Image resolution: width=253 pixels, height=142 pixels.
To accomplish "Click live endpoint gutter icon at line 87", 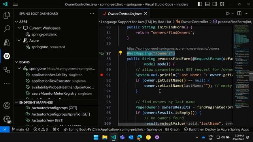I will coord(102,53).
